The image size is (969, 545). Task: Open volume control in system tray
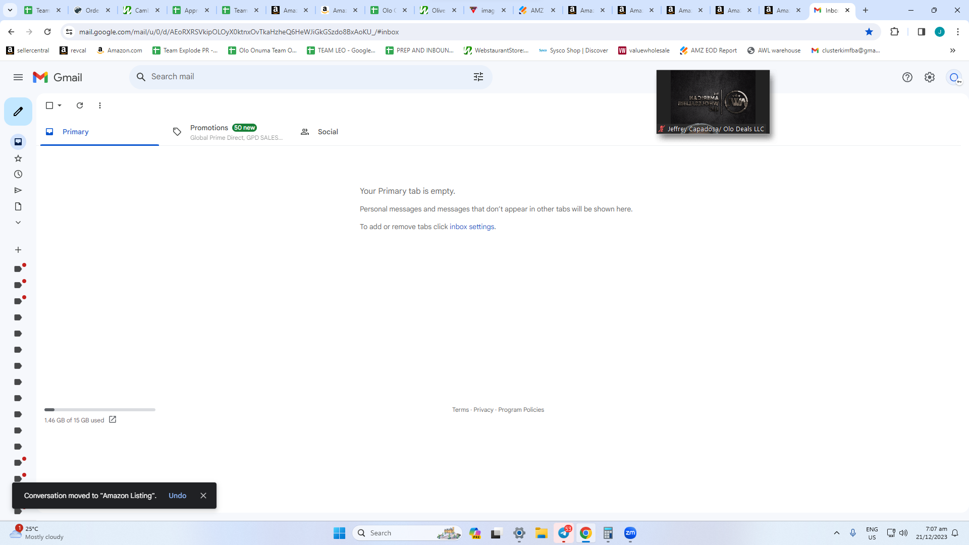pyautogui.click(x=903, y=533)
